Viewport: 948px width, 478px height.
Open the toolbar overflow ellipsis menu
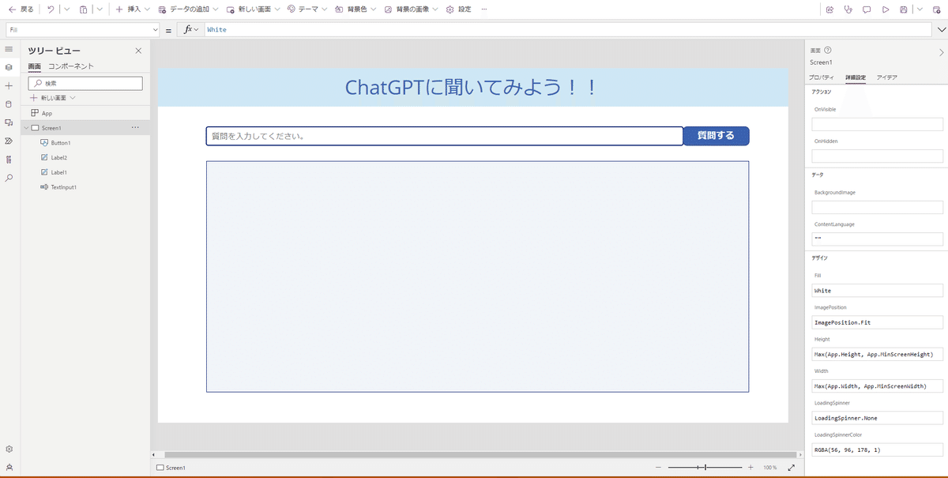pos(483,9)
